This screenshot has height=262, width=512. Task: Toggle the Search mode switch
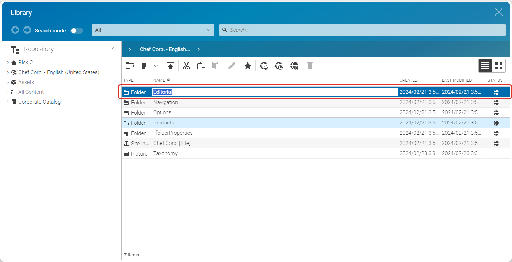tap(77, 31)
